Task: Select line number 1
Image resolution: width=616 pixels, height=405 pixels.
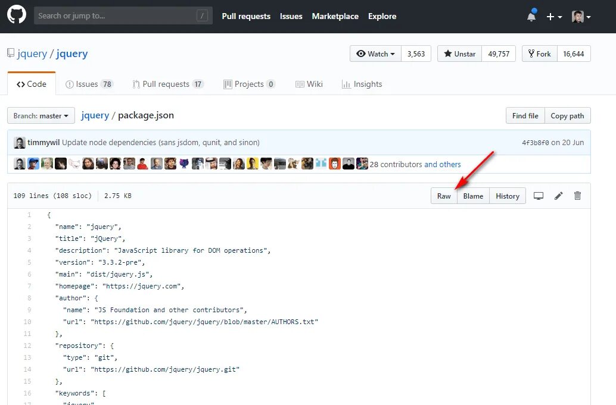Action: (29, 215)
